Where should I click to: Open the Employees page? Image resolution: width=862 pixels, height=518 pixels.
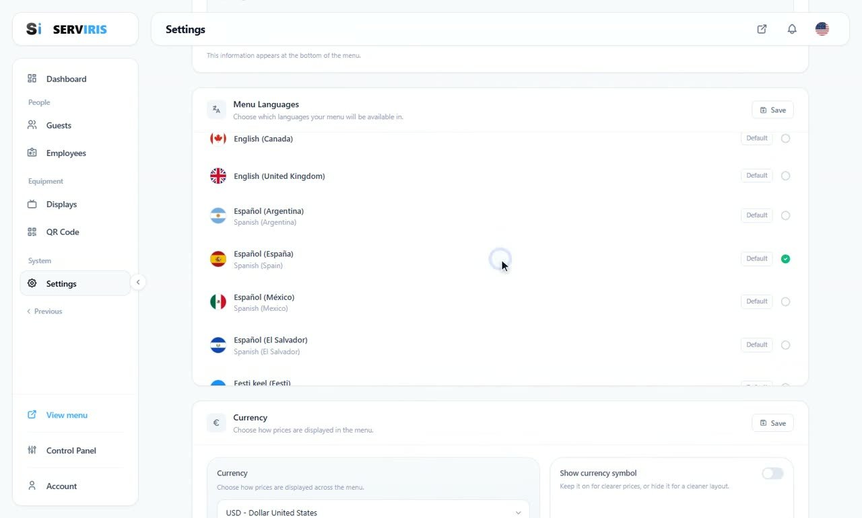pyautogui.click(x=75, y=153)
